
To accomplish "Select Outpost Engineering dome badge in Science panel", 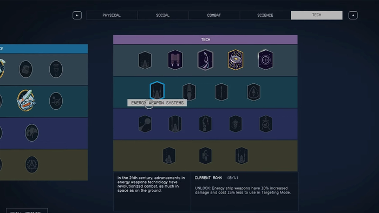I will [31, 132].
